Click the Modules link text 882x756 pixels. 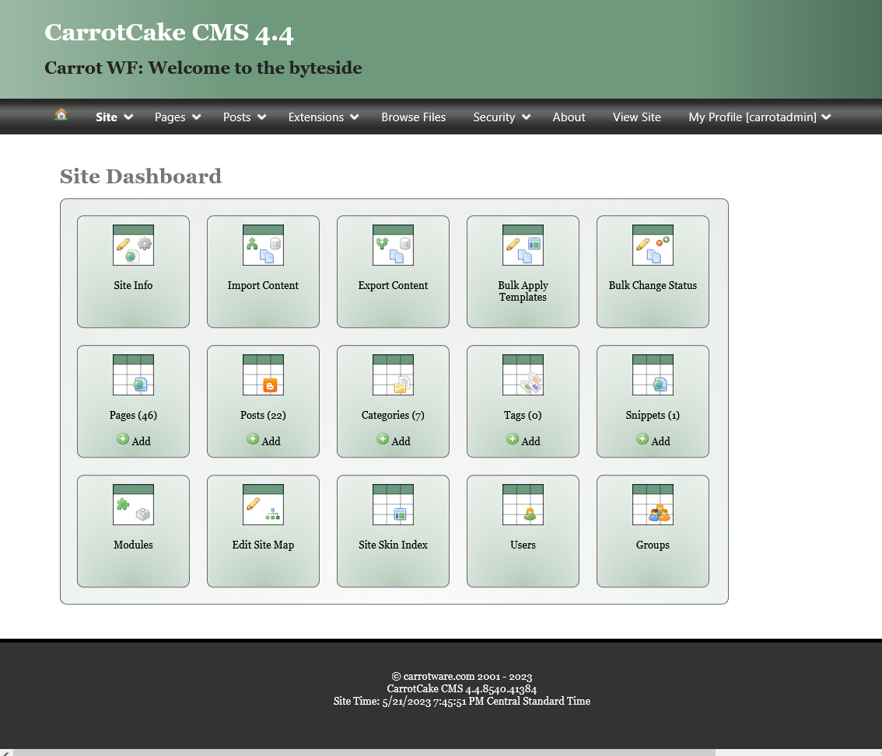(x=133, y=545)
